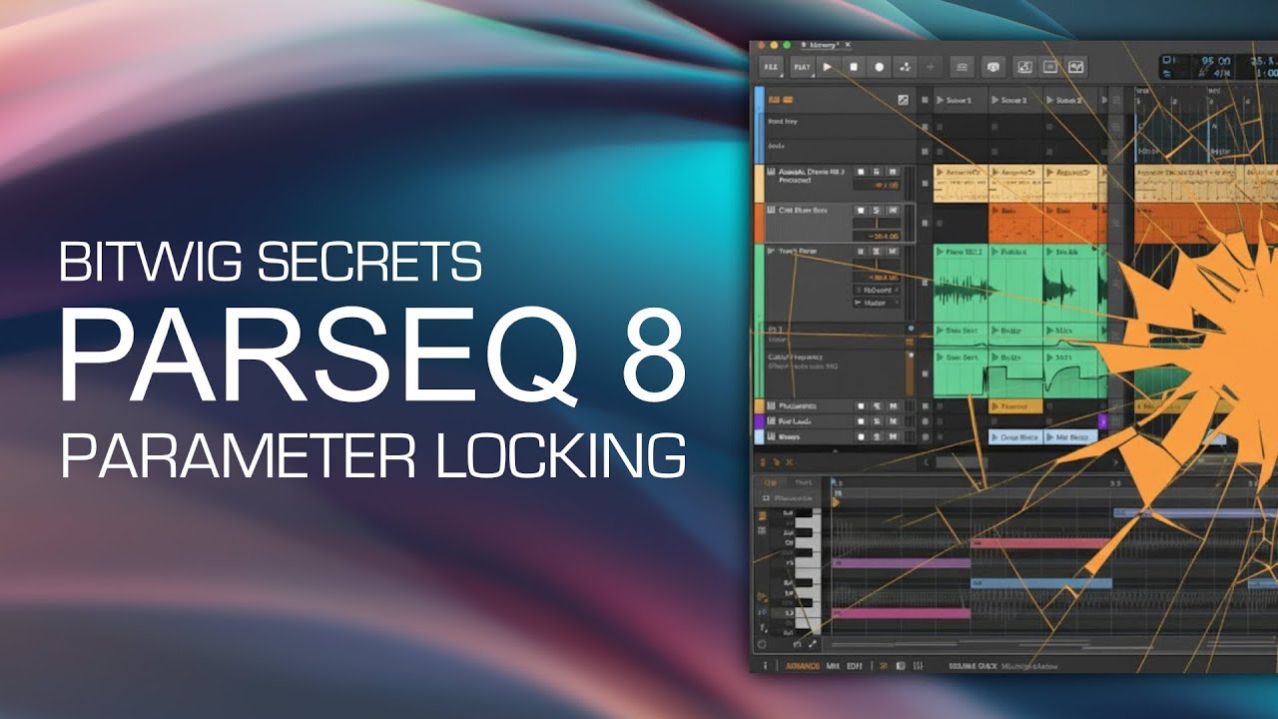Click the scroll-left arrow beside the launcher scrollbar
This screenshot has height=719, width=1278.
(x=927, y=462)
